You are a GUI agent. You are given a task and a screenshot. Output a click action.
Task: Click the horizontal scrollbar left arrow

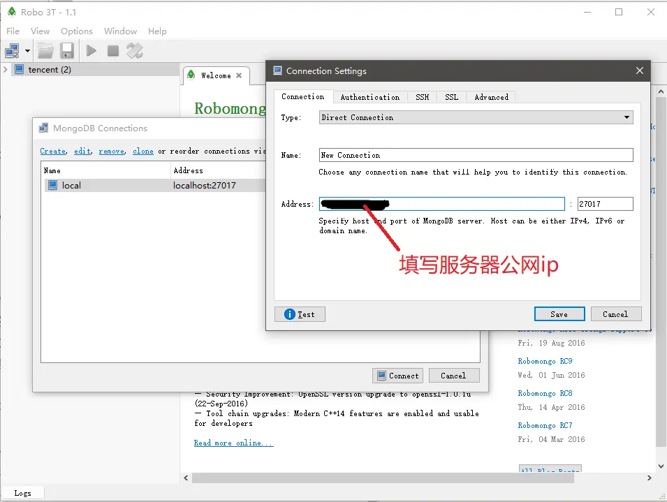coord(186,478)
